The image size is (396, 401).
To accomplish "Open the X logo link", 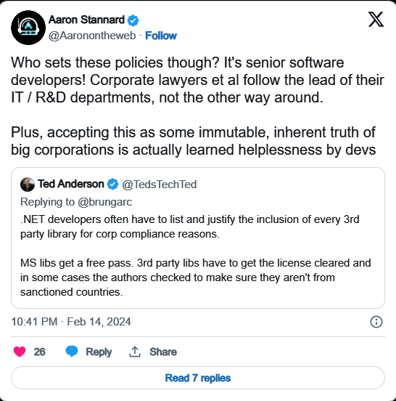I will coord(376,19).
